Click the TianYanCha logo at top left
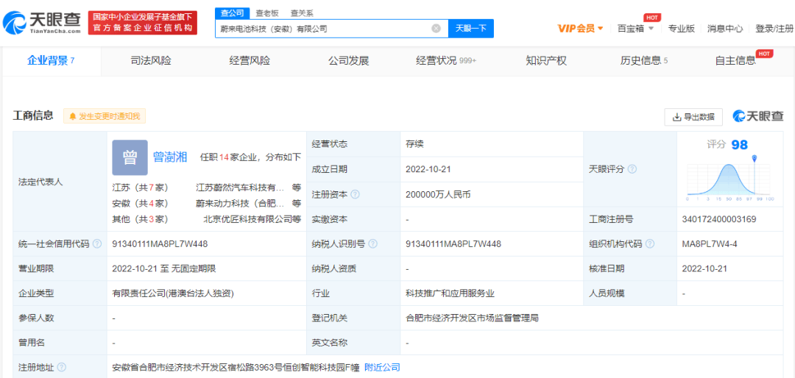This screenshot has height=378, width=795. [x=41, y=22]
